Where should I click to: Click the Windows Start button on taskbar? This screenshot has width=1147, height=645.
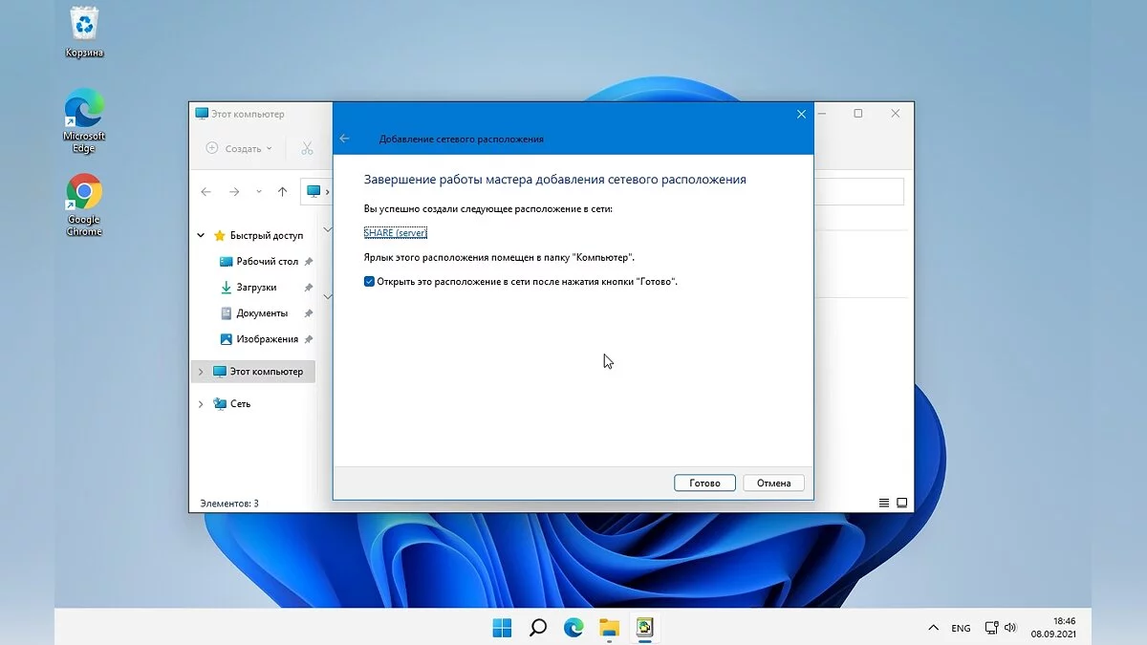(502, 628)
